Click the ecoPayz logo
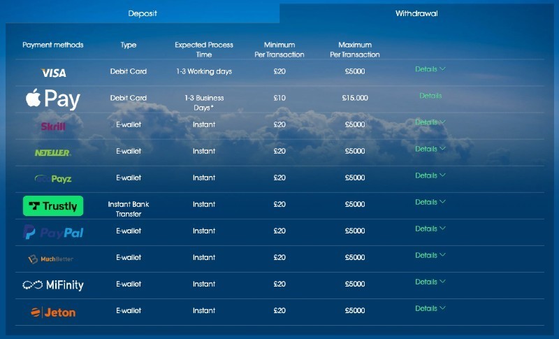Image resolution: width=559 pixels, height=339 pixels. pyautogui.click(x=53, y=179)
